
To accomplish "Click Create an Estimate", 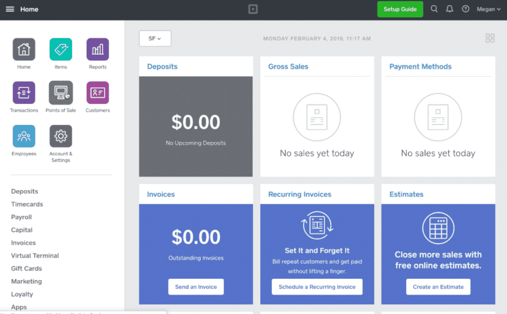I will pos(438,287).
